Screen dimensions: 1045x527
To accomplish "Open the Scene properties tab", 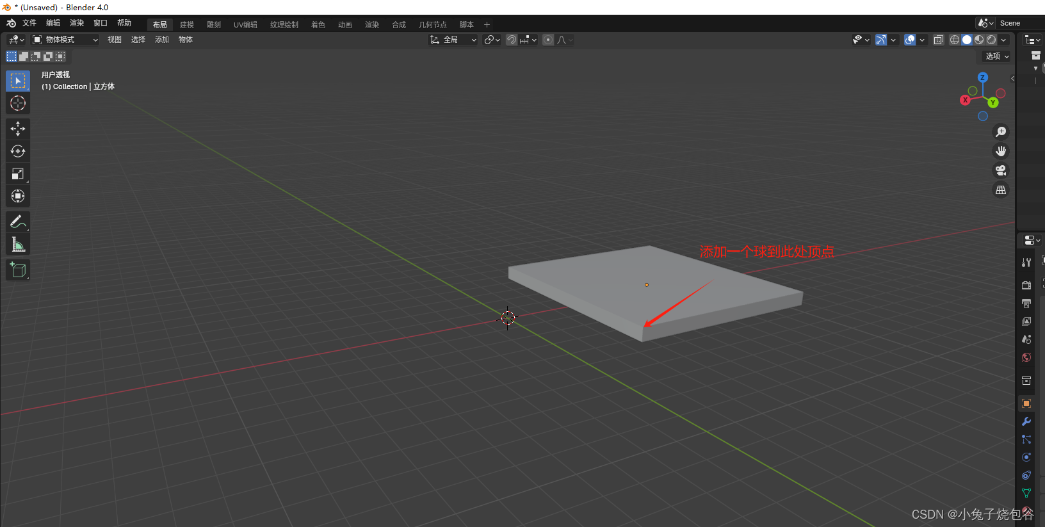I will click(1026, 339).
